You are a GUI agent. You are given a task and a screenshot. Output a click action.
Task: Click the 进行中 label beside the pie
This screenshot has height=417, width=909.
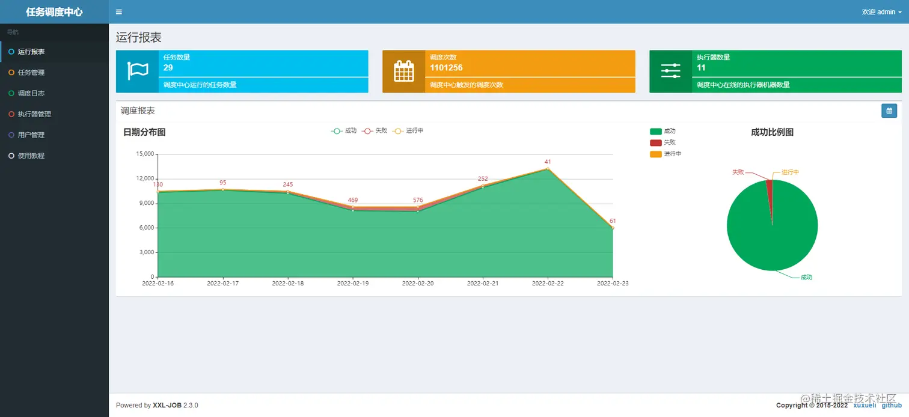pos(790,172)
